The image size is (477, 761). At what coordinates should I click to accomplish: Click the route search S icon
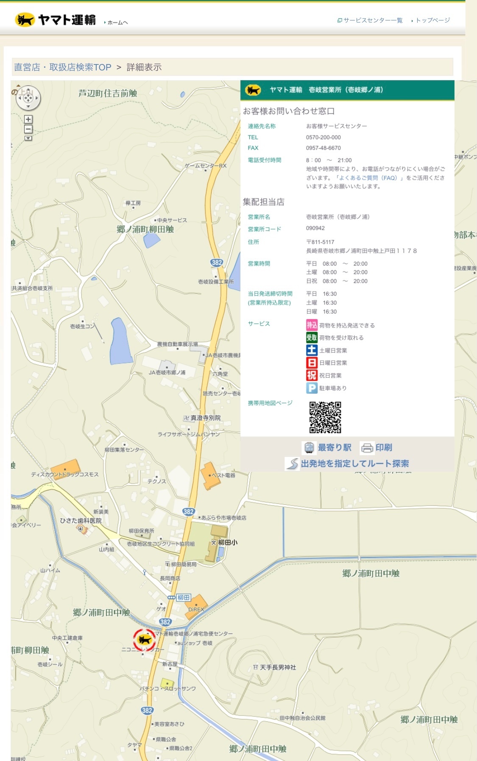(292, 464)
